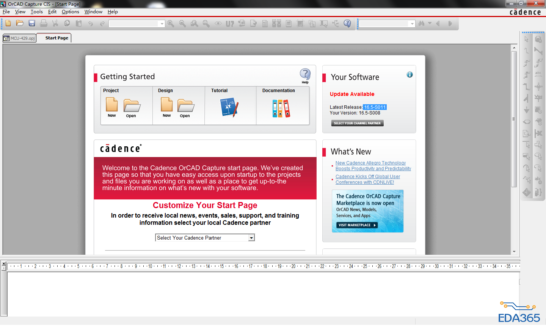Viewport: 546px width, 326px height.
Task: Click the Update Available text
Action: (x=352, y=94)
